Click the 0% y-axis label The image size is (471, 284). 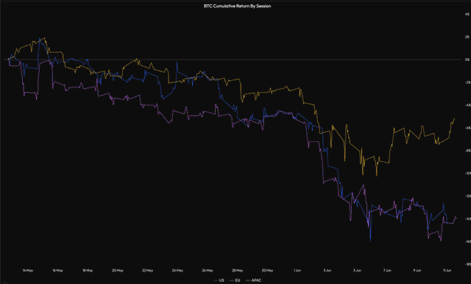(468, 60)
